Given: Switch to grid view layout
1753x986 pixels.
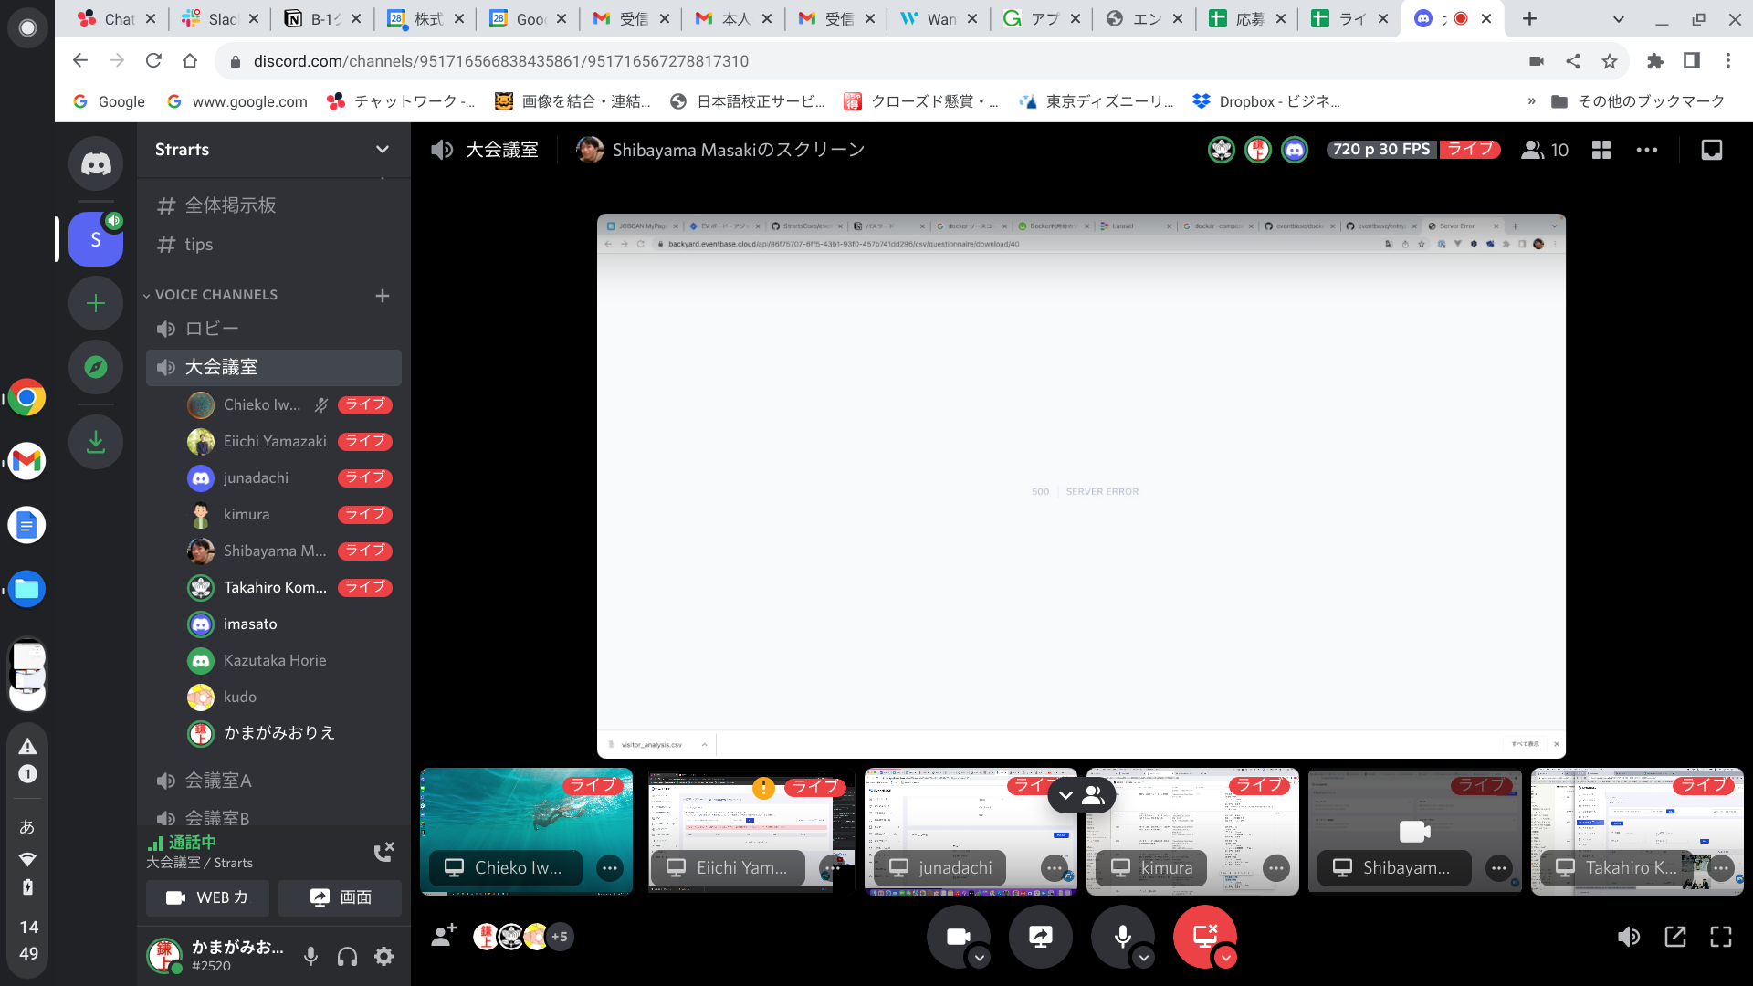Looking at the screenshot, I should tap(1601, 150).
